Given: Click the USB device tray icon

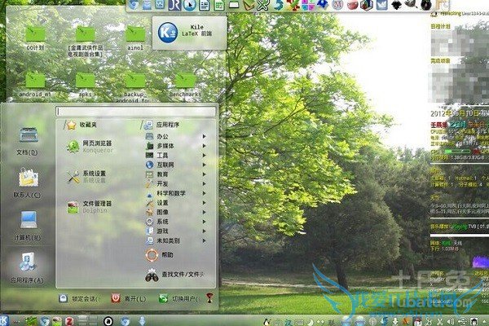Looking at the screenshot, I should pos(462,322).
